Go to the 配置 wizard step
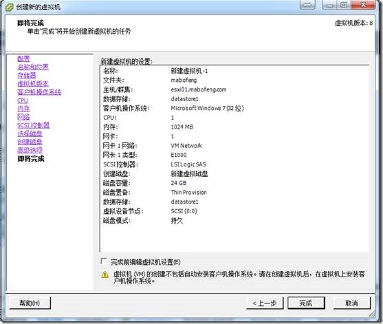383x324 pixels. [x=23, y=58]
